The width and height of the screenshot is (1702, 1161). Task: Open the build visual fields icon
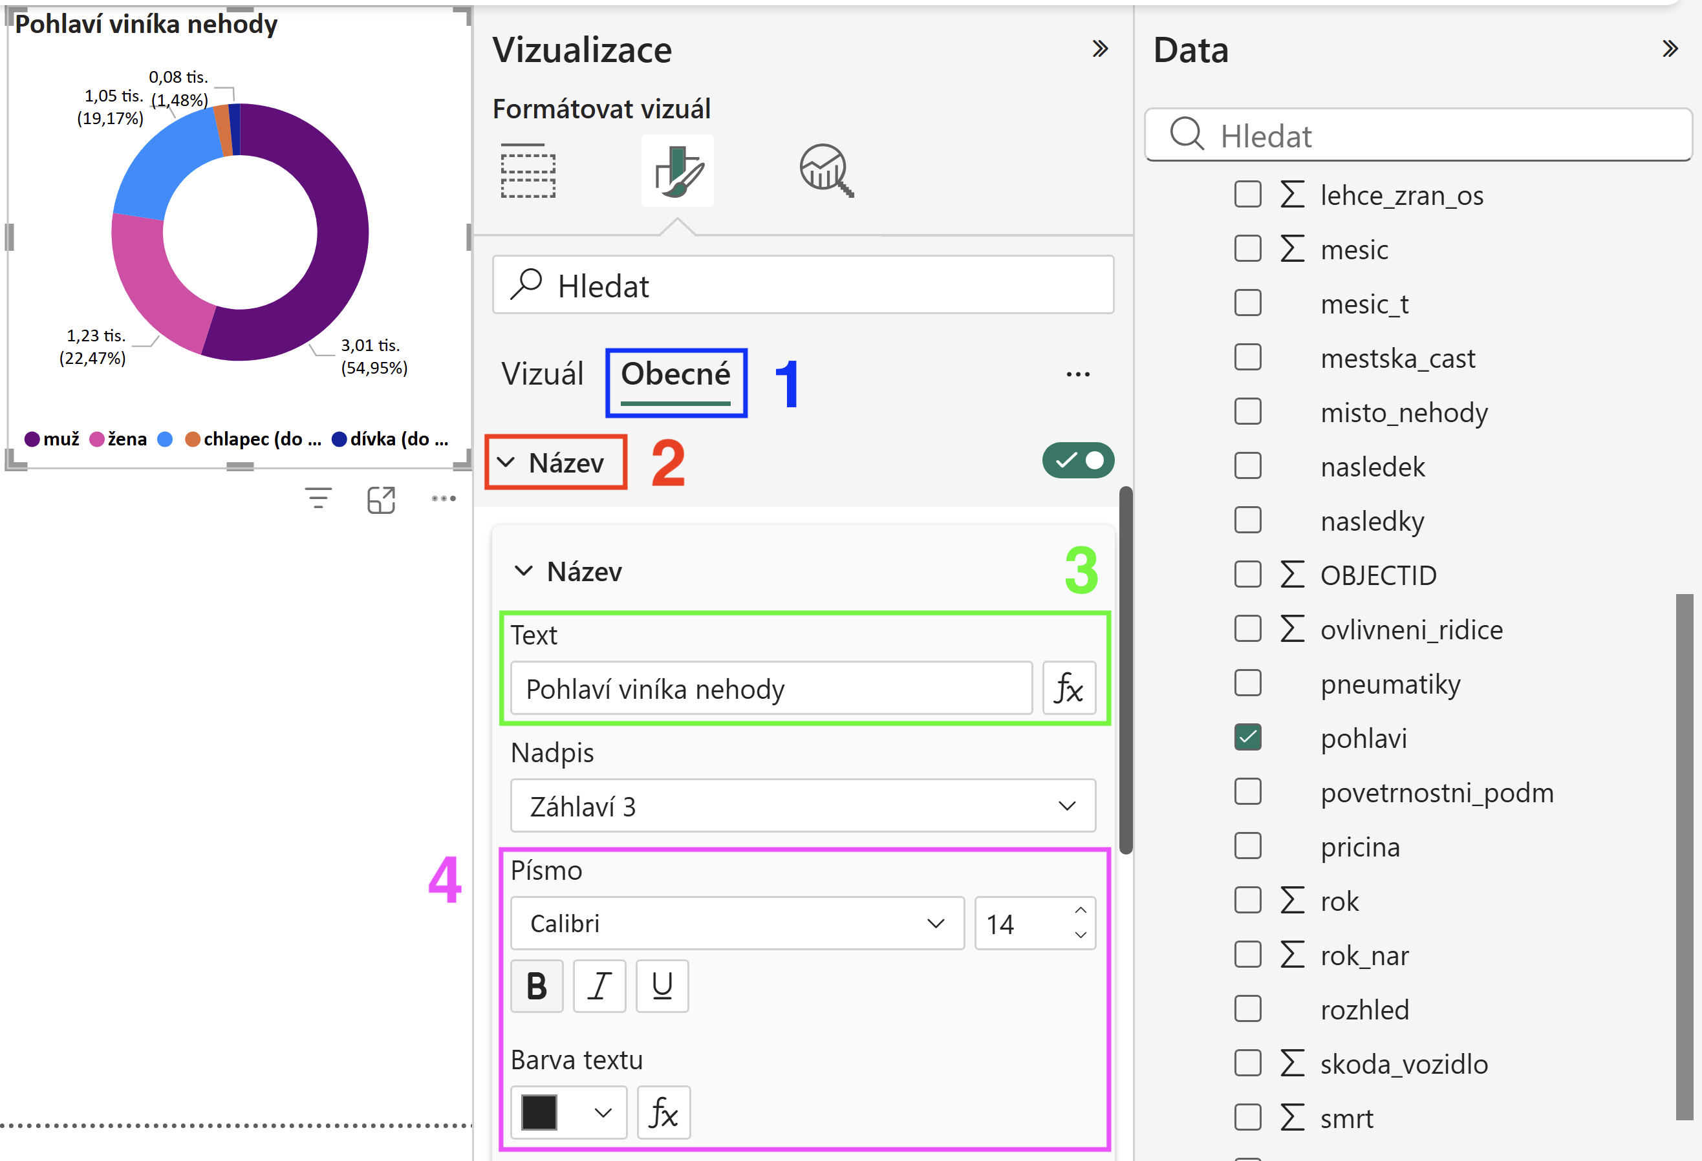coord(527,171)
